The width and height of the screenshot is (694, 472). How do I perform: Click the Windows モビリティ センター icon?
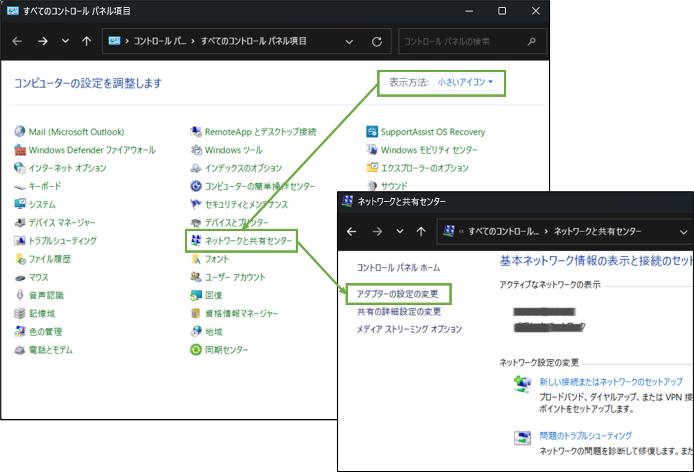[372, 150]
